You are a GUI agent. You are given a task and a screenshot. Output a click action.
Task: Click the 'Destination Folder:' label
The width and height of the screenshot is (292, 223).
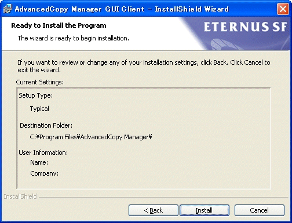[x=46, y=125]
